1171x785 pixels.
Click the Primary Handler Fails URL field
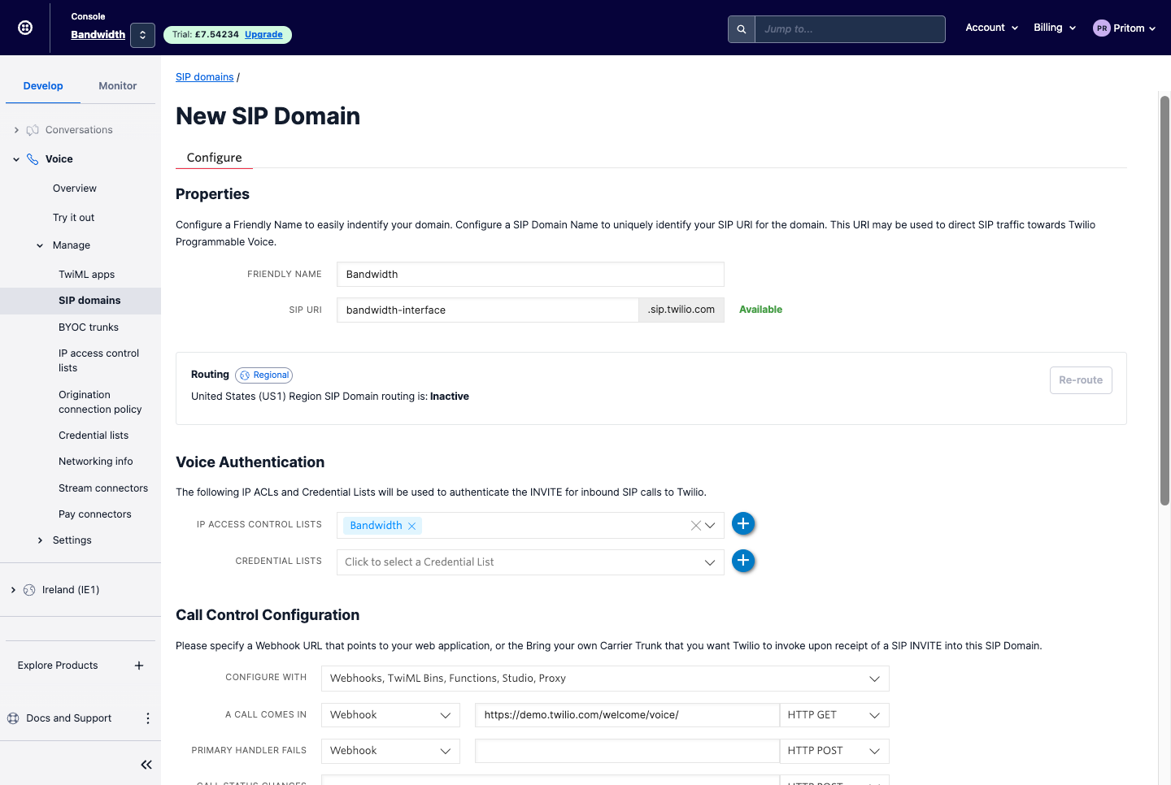[627, 751]
